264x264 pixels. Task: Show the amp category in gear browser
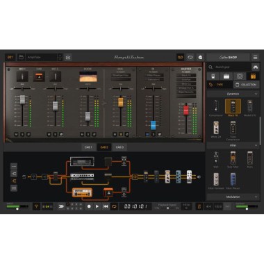click(x=226, y=76)
